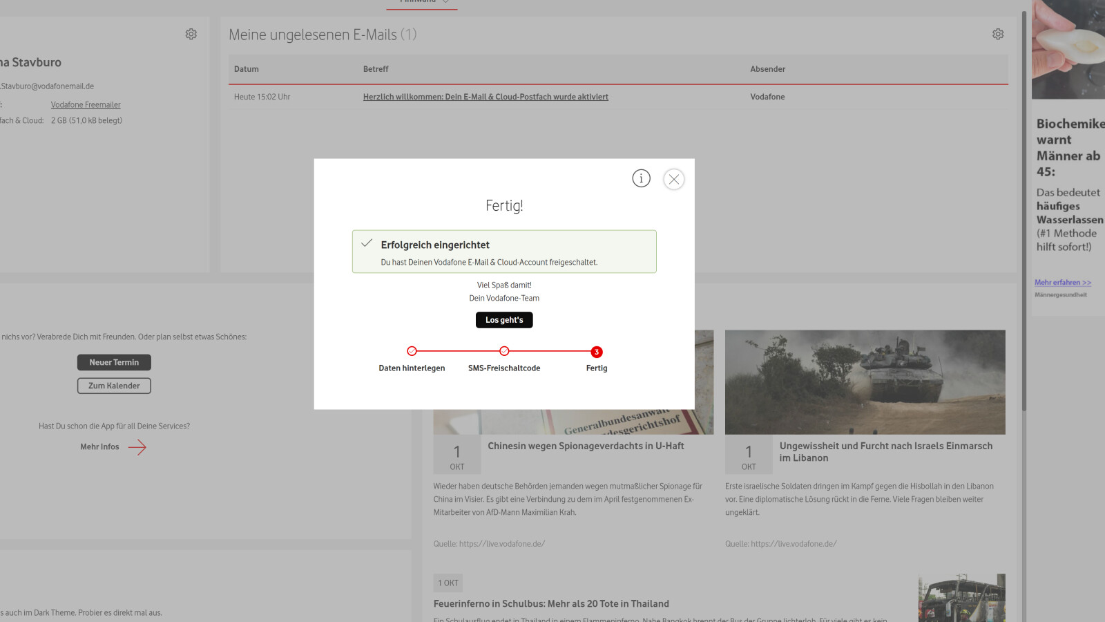The image size is (1105, 622).
Task: Open settings gear for 'Meine ungelesenen E-Mails'
Action: click(997, 33)
